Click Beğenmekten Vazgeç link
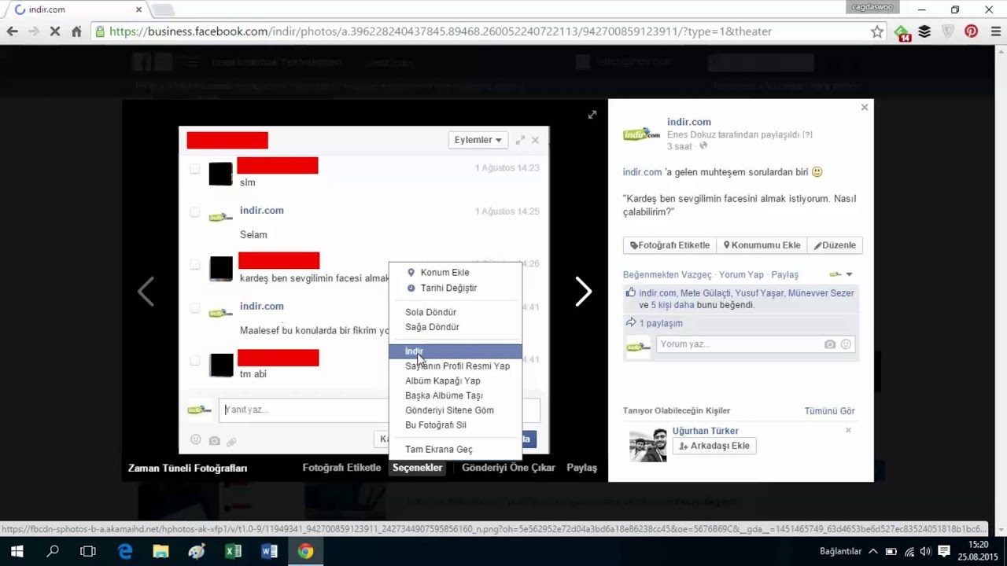 (x=667, y=275)
